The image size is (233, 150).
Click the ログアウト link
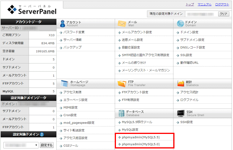222,5
